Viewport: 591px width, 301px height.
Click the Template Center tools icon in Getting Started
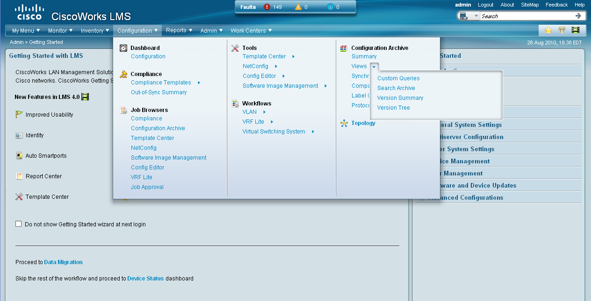click(x=19, y=197)
